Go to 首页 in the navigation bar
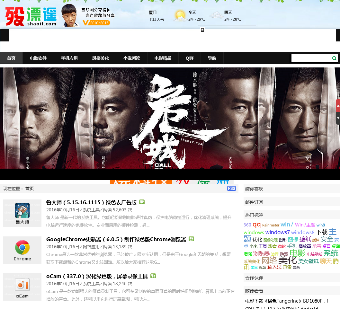Viewport: 340px width, 309px height. coord(11,58)
